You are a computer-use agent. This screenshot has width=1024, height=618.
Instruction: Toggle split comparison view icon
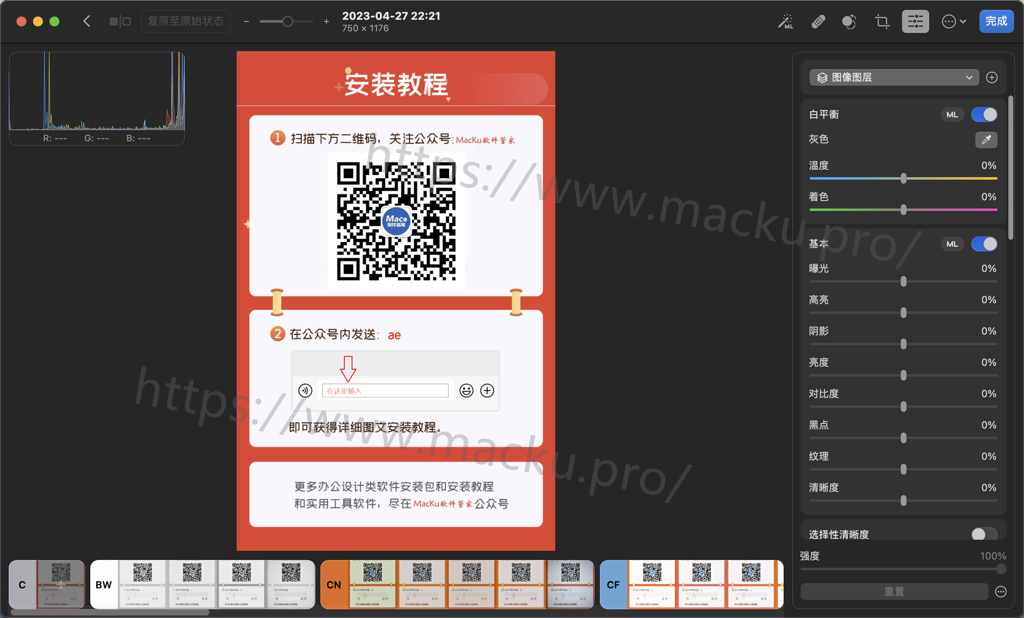coord(120,21)
